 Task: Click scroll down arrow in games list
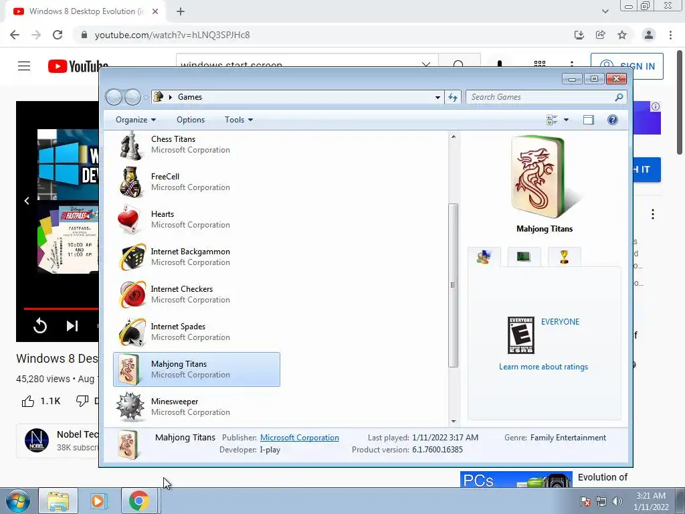click(454, 422)
